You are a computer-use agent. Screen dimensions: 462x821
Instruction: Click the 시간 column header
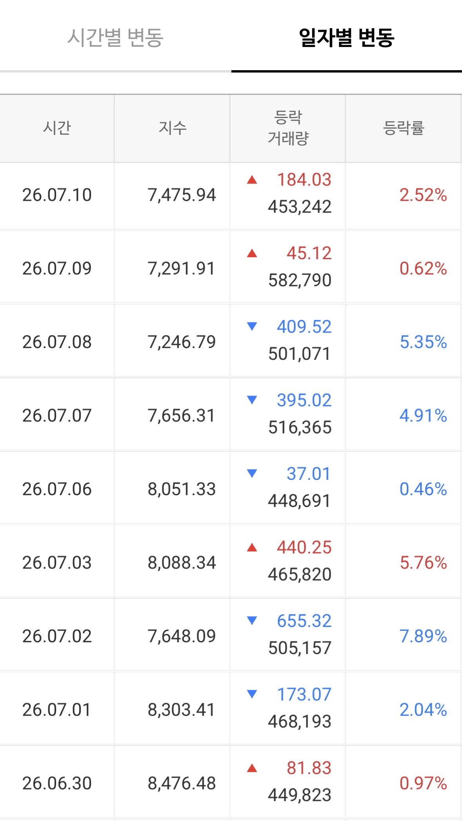tap(57, 128)
